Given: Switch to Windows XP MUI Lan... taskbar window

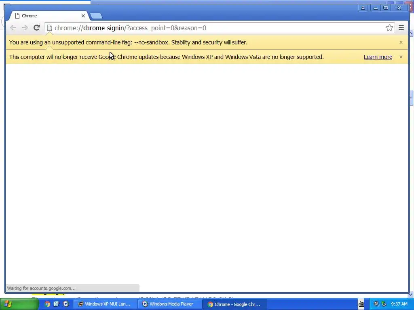Looking at the screenshot, I should 105,304.
